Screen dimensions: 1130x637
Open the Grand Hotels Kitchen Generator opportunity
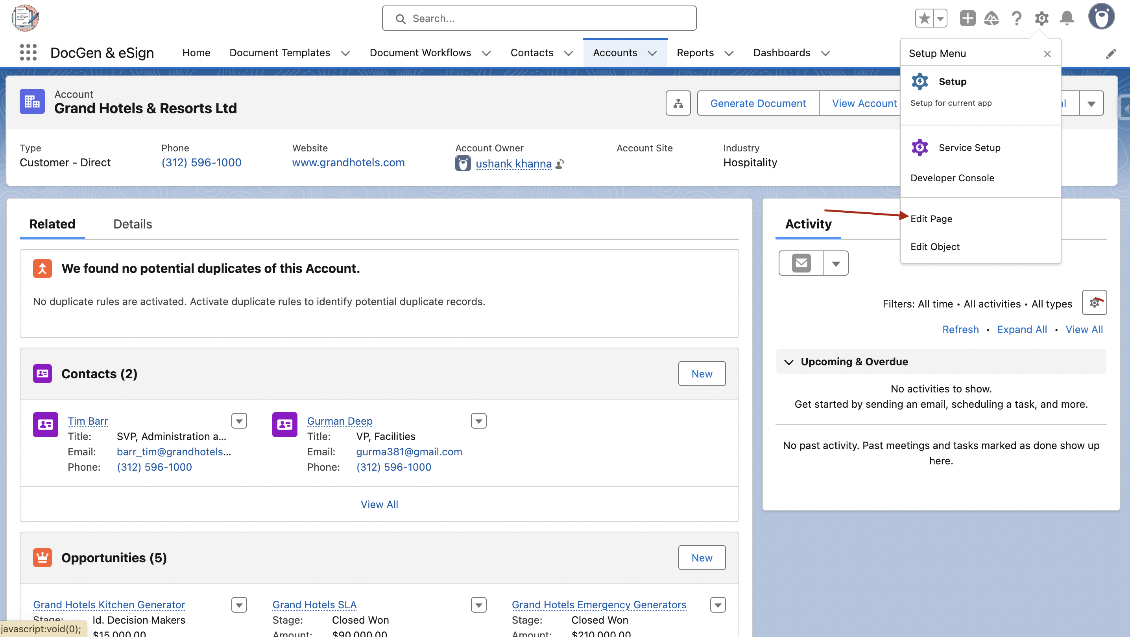point(109,604)
